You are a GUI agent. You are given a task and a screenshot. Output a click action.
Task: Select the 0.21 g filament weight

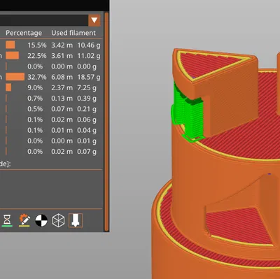[x=87, y=109]
